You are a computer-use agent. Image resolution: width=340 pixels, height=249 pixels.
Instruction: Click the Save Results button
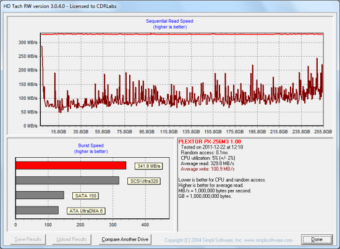click(28, 239)
